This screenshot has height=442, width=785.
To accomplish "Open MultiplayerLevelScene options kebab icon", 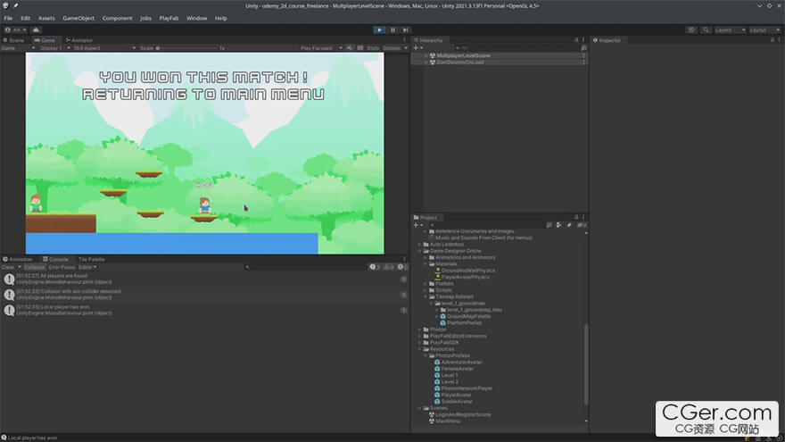I will coord(583,55).
